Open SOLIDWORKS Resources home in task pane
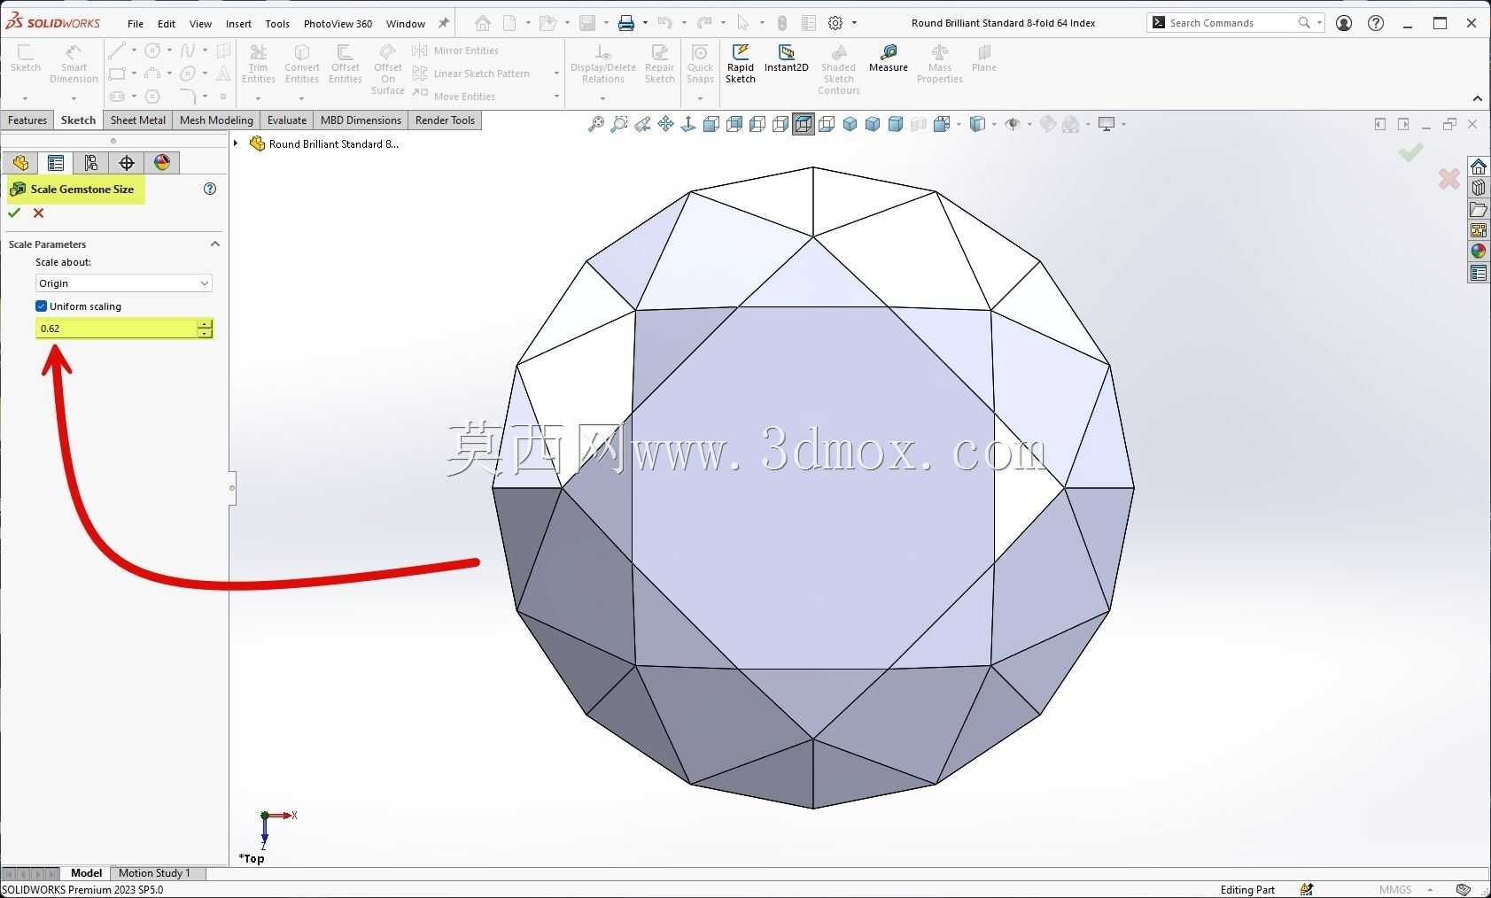Image resolution: width=1491 pixels, height=898 pixels. [1478, 166]
